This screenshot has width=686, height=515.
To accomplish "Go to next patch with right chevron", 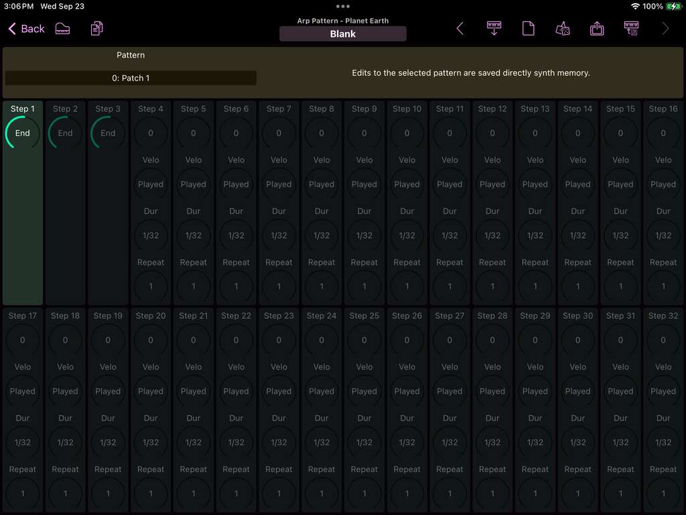I will pyautogui.click(x=665, y=29).
